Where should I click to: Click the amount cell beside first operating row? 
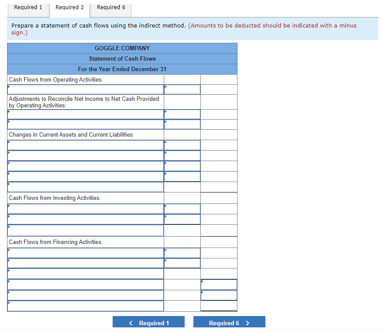tap(182, 89)
